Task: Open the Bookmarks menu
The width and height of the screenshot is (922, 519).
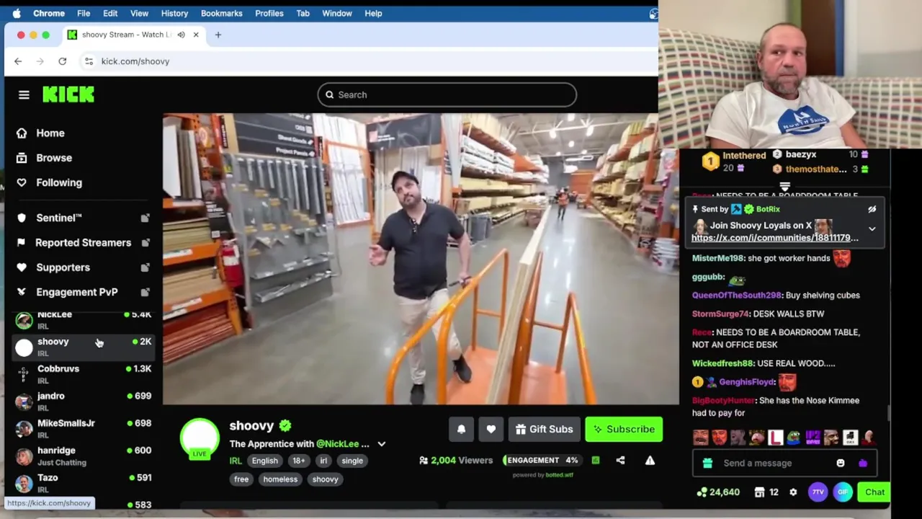Action: pos(222,13)
